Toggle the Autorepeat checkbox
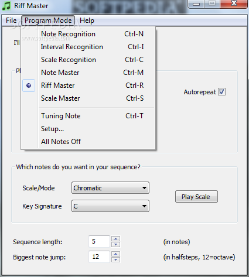The image size is (249, 277). point(221,91)
